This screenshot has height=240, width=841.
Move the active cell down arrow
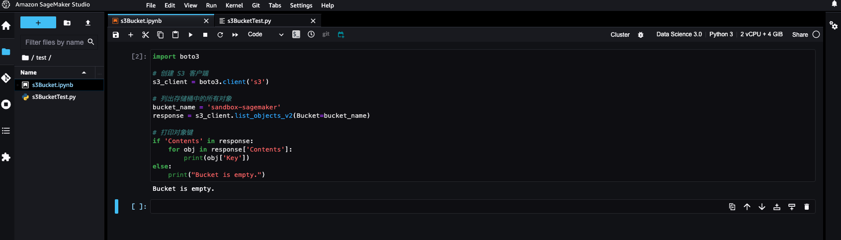click(x=762, y=207)
